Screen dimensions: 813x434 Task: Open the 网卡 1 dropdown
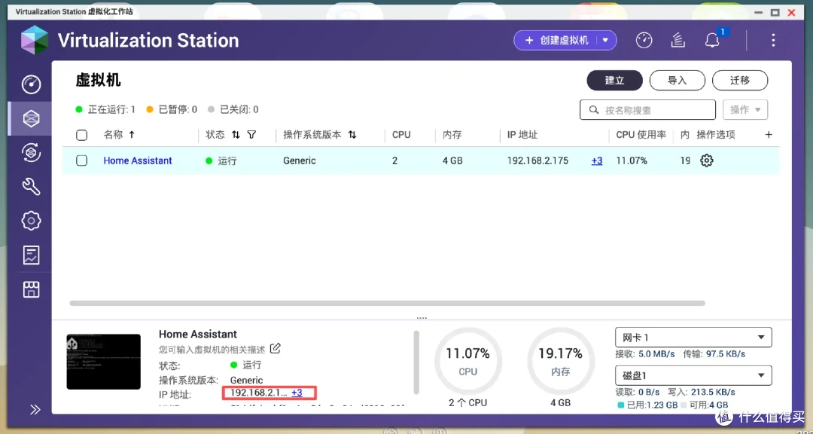[693, 338]
